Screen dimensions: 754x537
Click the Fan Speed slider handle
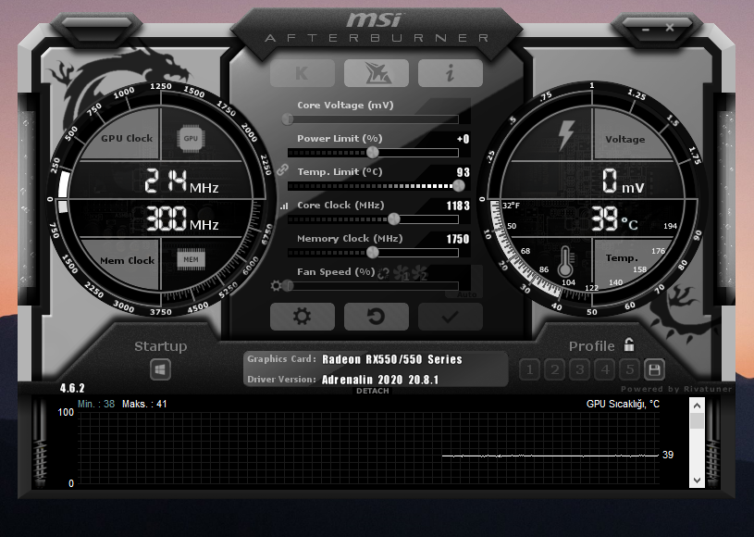pos(288,286)
